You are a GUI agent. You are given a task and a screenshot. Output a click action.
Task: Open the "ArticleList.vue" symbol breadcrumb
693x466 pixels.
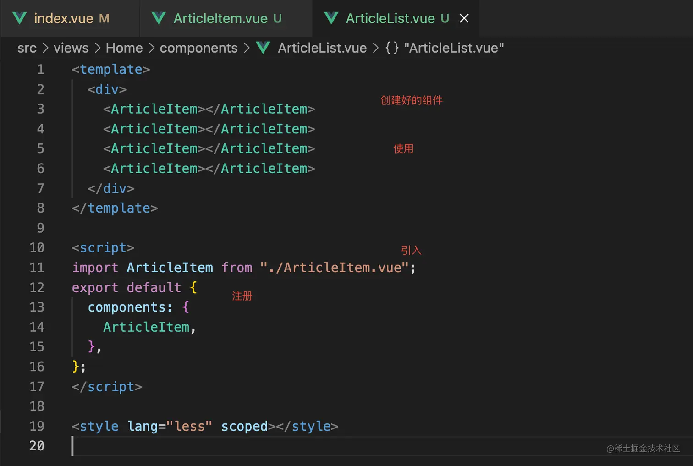point(454,48)
